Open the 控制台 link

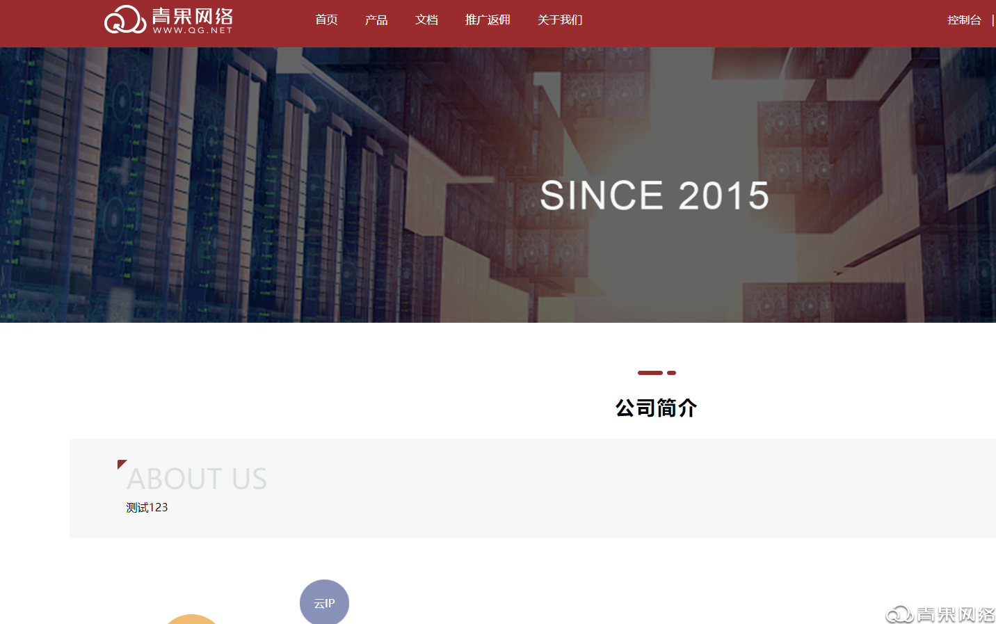(x=964, y=20)
